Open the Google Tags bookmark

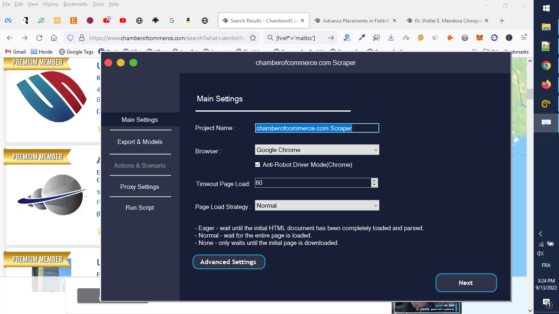pyautogui.click(x=76, y=52)
